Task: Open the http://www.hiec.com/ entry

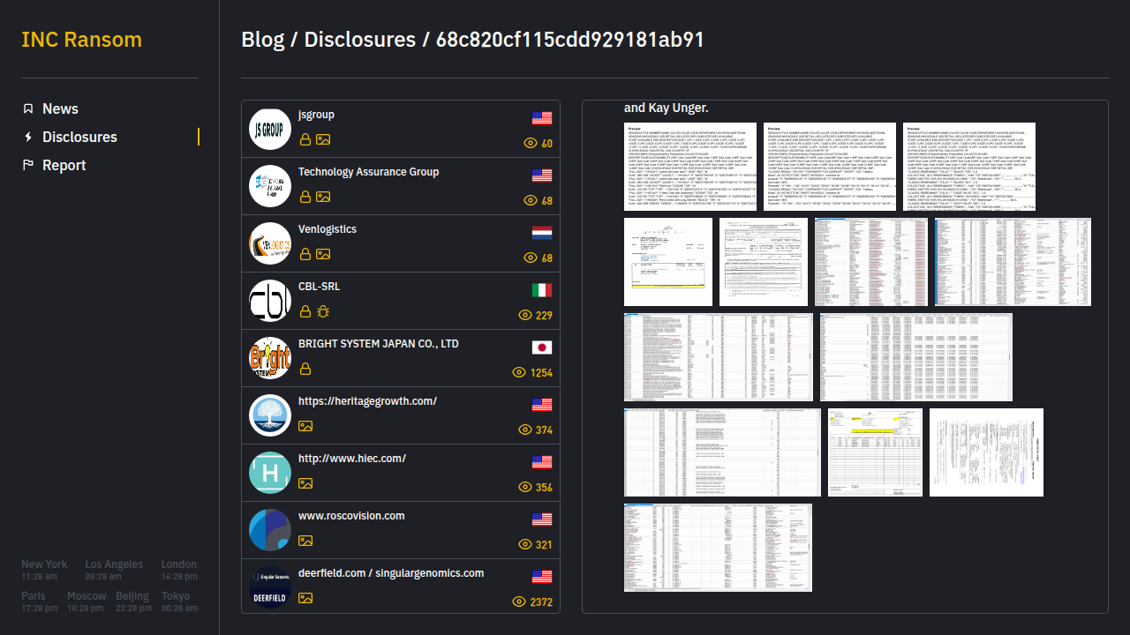Action: [x=401, y=474]
